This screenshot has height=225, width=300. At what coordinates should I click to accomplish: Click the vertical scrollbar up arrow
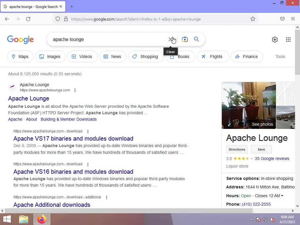pos(298,27)
